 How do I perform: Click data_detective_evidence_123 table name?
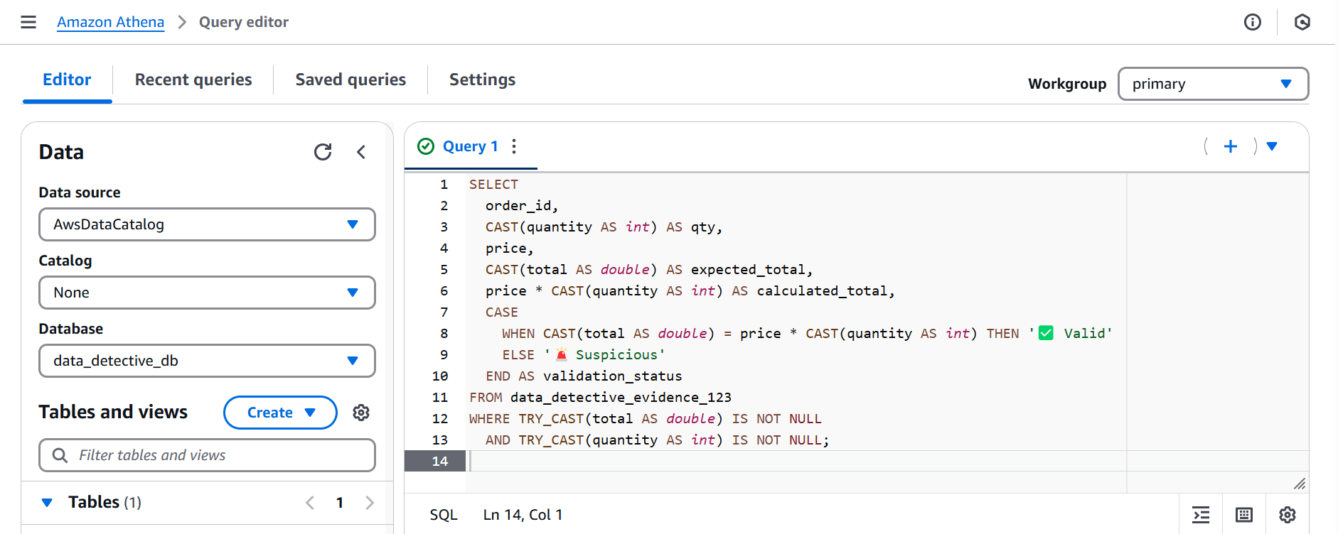[x=621, y=398]
